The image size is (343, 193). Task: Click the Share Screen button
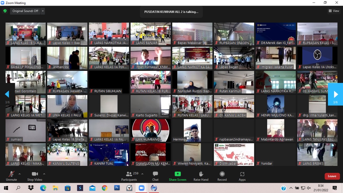point(177,176)
